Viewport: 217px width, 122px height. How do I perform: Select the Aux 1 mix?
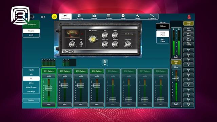point(189,50)
